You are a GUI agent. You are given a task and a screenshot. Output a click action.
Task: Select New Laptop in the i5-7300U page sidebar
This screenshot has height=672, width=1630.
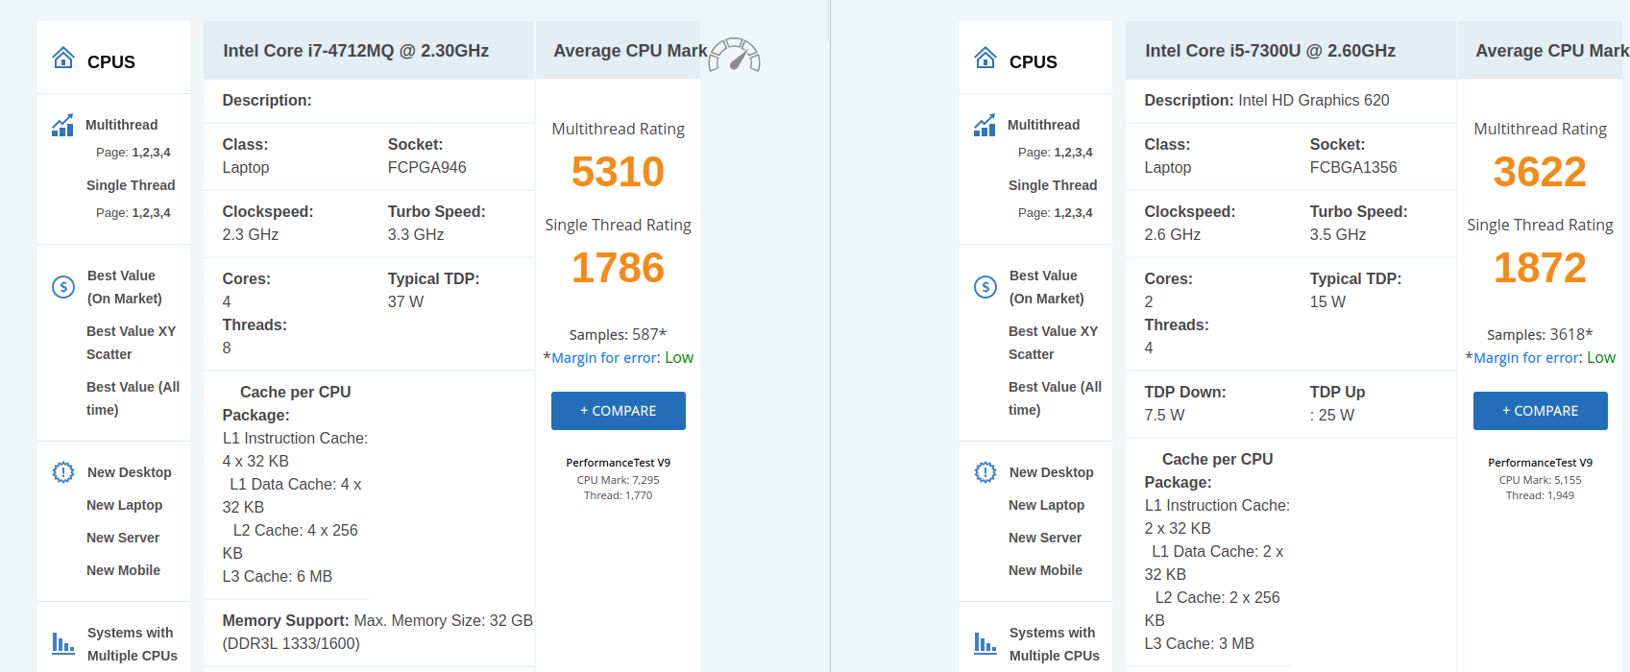pyautogui.click(x=1047, y=505)
